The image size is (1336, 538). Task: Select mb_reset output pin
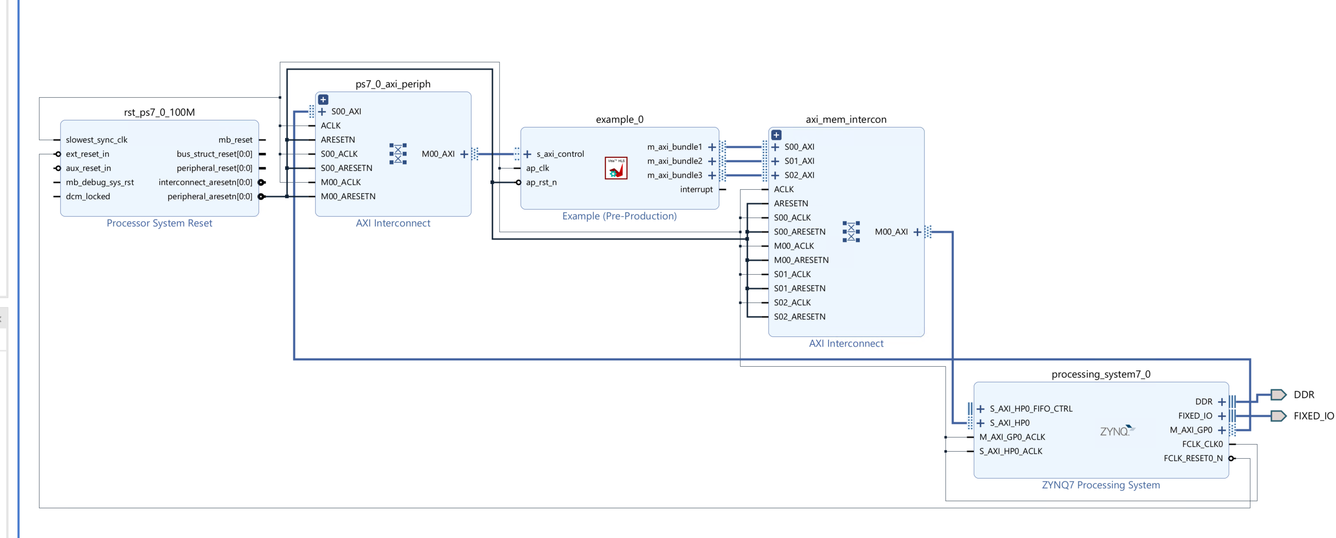236,140
